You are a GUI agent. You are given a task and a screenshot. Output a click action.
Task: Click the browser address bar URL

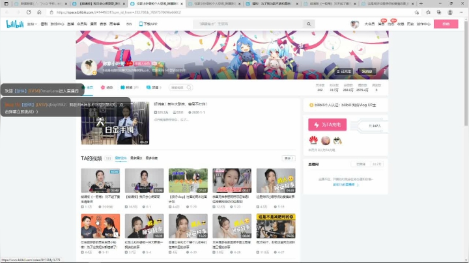click(119, 12)
